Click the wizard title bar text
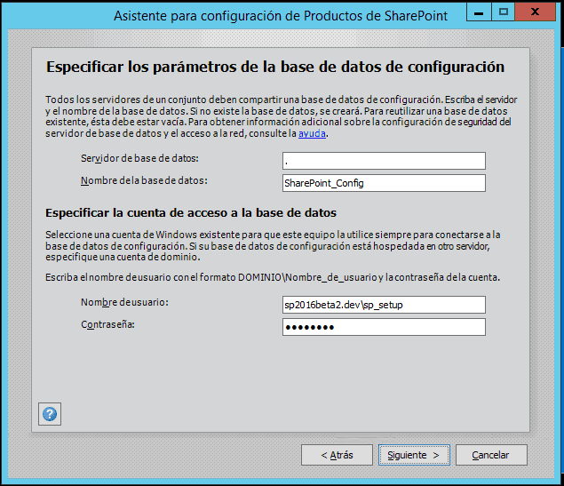This screenshot has width=564, height=486. pos(281,16)
